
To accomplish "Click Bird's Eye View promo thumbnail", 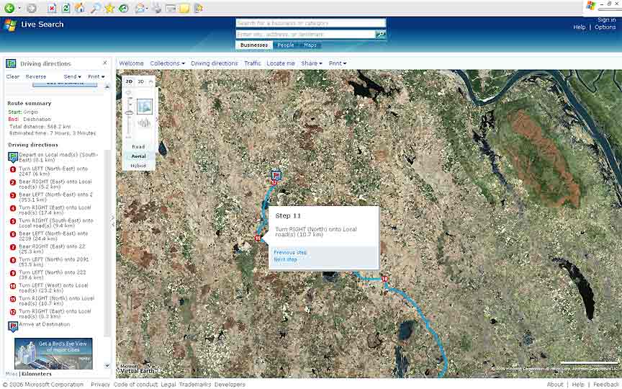I will [x=53, y=353].
